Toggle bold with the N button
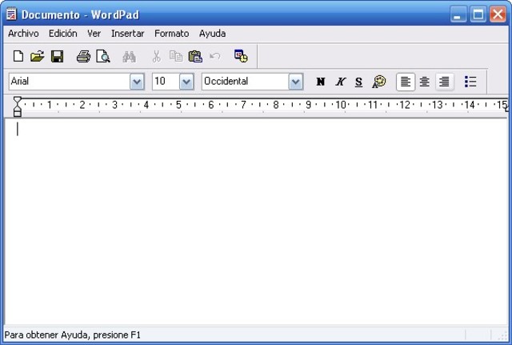This screenshot has width=512, height=345. tap(321, 82)
